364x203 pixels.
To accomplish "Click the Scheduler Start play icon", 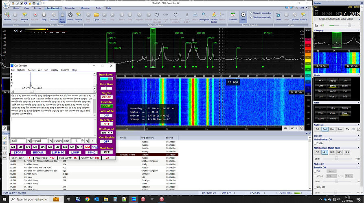I will pyautogui.click(x=243, y=15).
